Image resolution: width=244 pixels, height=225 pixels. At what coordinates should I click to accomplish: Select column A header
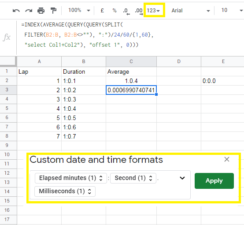coord(39,62)
